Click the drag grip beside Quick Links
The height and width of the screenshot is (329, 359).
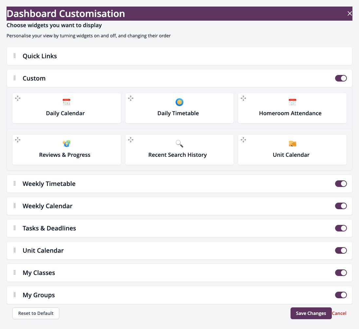(x=14, y=56)
